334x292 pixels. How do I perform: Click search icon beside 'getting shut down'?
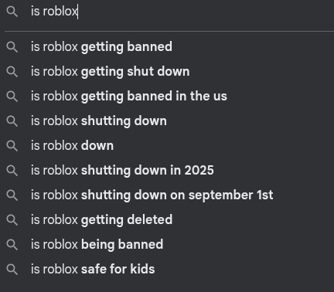[x=12, y=72]
